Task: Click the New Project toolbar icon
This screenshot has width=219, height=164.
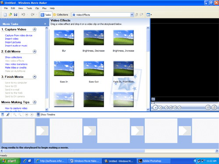Action: 5,15
